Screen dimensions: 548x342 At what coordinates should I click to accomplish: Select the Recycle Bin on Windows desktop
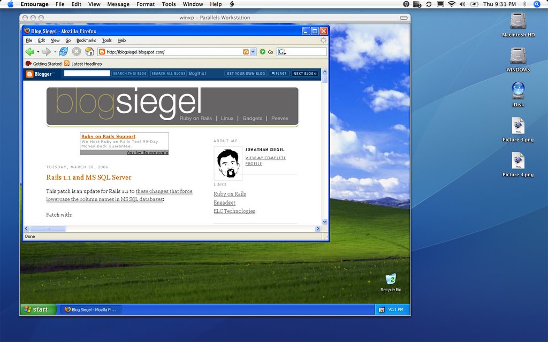pyautogui.click(x=391, y=279)
